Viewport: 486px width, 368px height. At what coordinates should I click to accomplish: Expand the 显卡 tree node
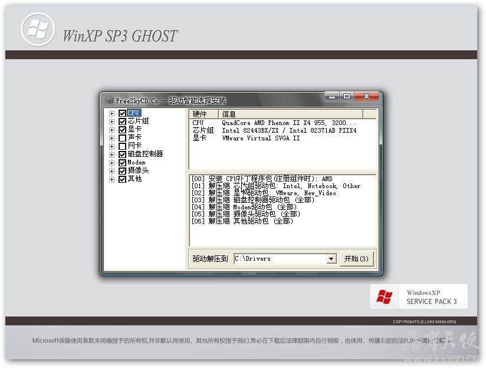[111, 130]
